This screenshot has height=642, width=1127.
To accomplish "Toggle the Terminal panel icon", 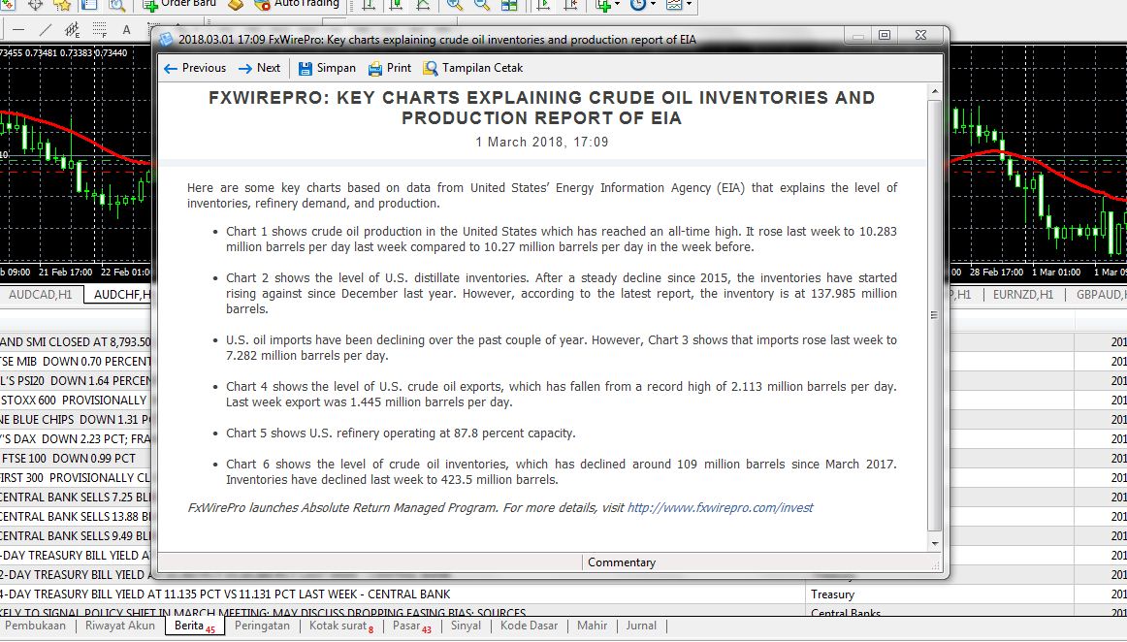I will click(x=89, y=4).
